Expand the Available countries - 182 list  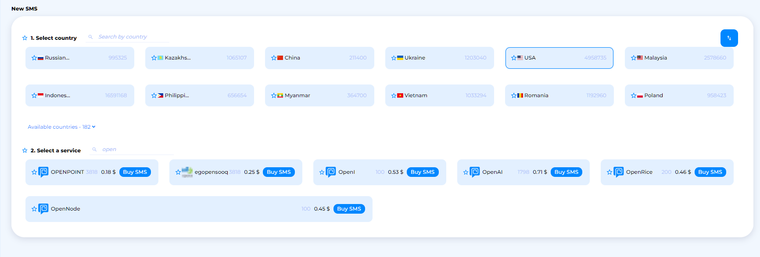pyautogui.click(x=61, y=127)
